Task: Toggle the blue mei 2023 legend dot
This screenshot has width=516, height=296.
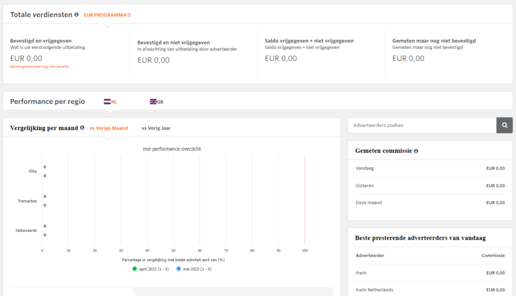Action: [178, 269]
